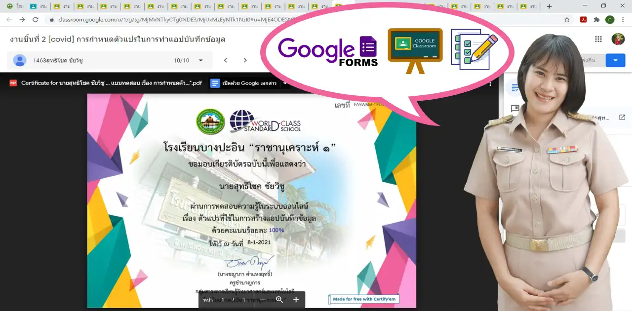Click the school name โรงเรียนบางปะอิน heading
Screen dimensions: 632x311
(250, 147)
